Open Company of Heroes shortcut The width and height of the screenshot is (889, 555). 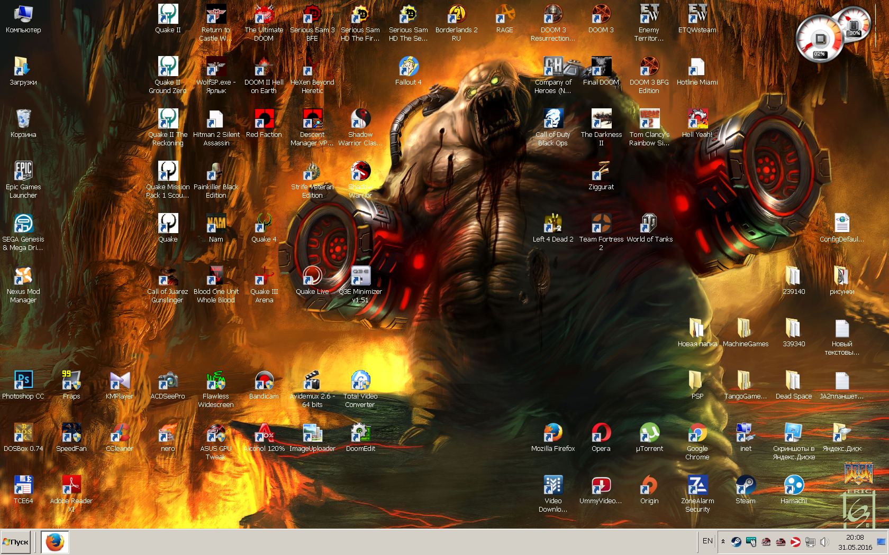(553, 75)
